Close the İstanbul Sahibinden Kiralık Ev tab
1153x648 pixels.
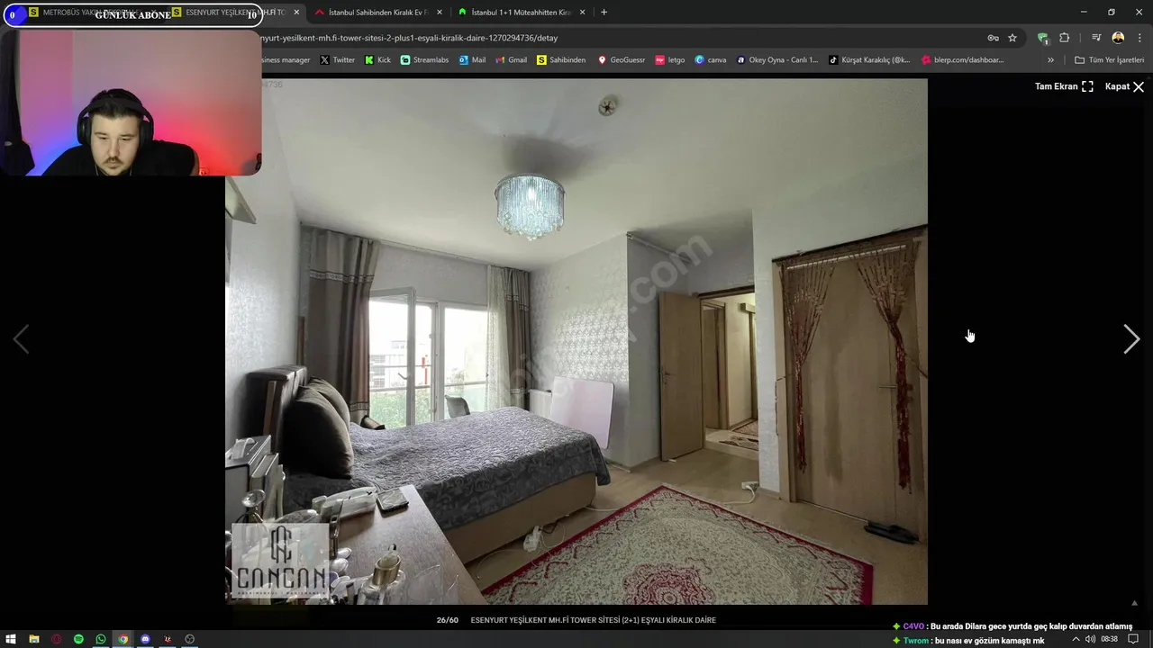(440, 13)
